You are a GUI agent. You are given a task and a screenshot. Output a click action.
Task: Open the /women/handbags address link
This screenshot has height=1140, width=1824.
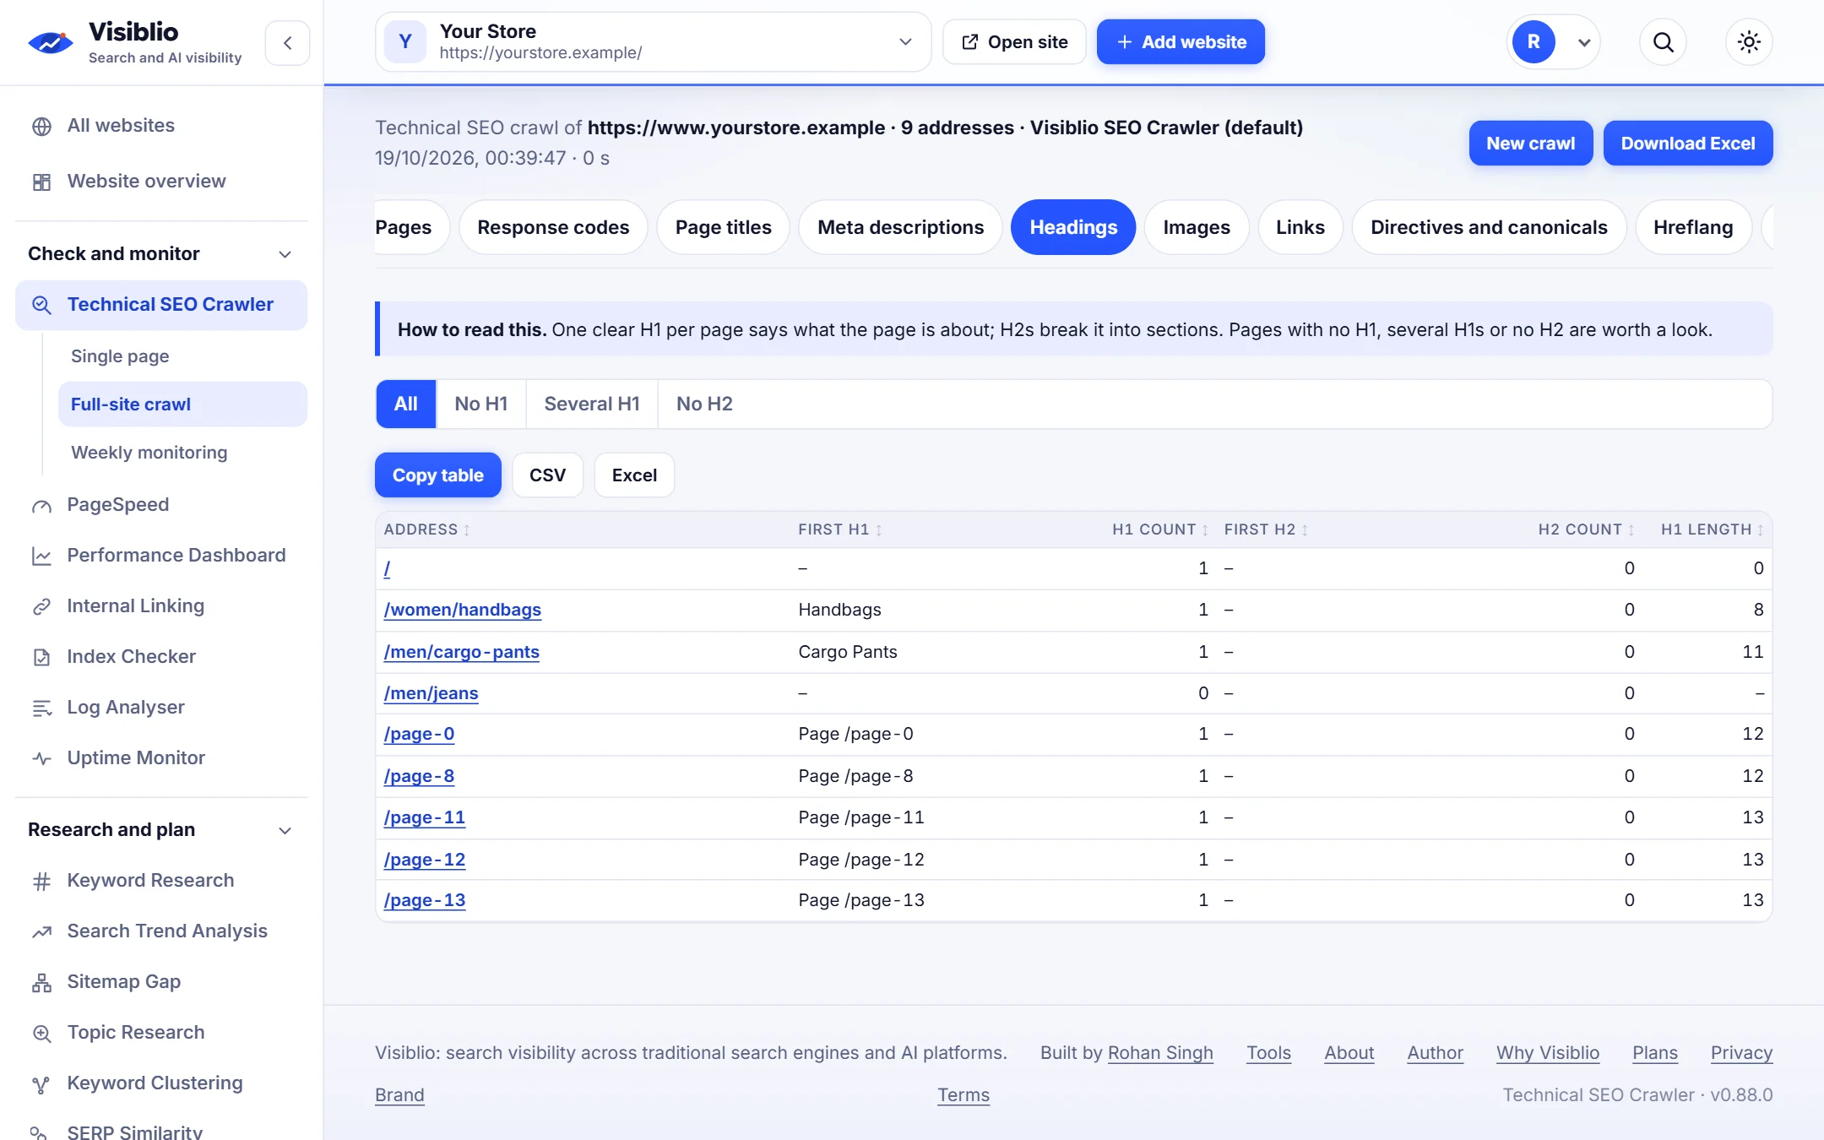coord(463,610)
